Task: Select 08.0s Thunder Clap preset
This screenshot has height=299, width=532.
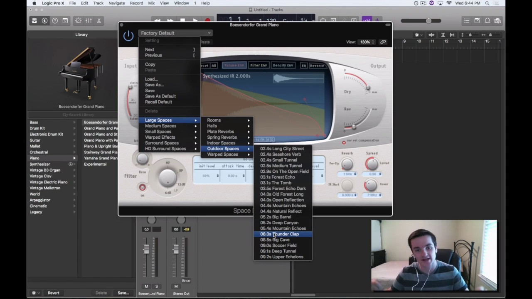Action: point(283,234)
